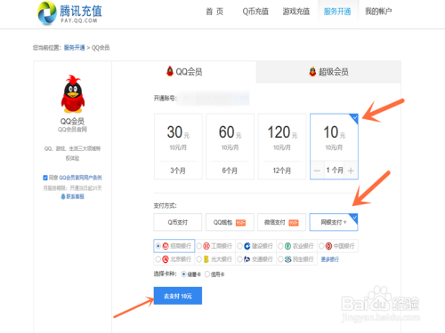The width and height of the screenshot is (445, 333).
Task: Select the 30元 3个月 plan
Action: [x=178, y=147]
